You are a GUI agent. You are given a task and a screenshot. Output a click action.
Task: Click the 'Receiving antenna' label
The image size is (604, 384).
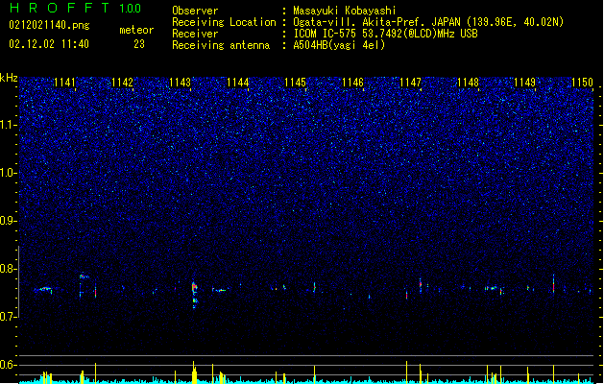coord(221,45)
